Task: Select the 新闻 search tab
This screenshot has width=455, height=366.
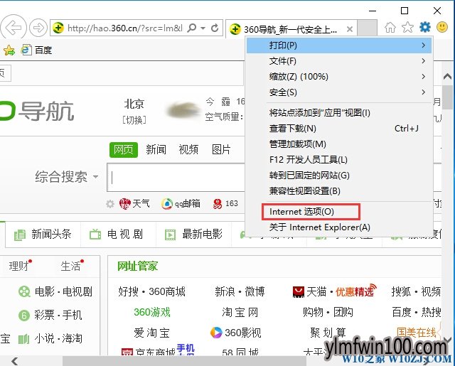Action: tap(156, 150)
